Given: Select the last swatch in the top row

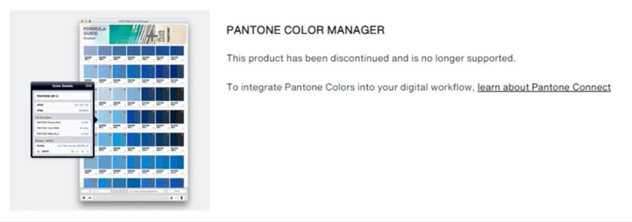Looking at the screenshot, I should 177,51.
